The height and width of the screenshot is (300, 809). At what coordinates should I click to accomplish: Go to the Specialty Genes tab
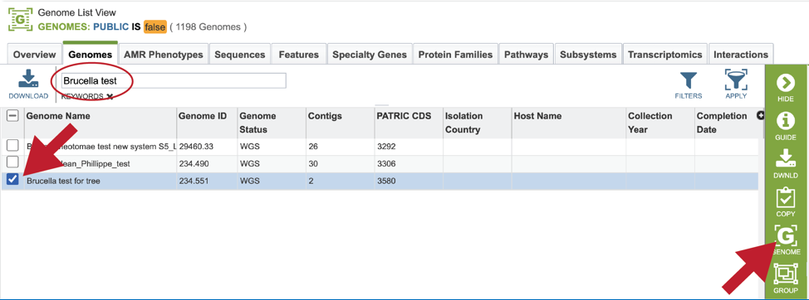click(370, 55)
